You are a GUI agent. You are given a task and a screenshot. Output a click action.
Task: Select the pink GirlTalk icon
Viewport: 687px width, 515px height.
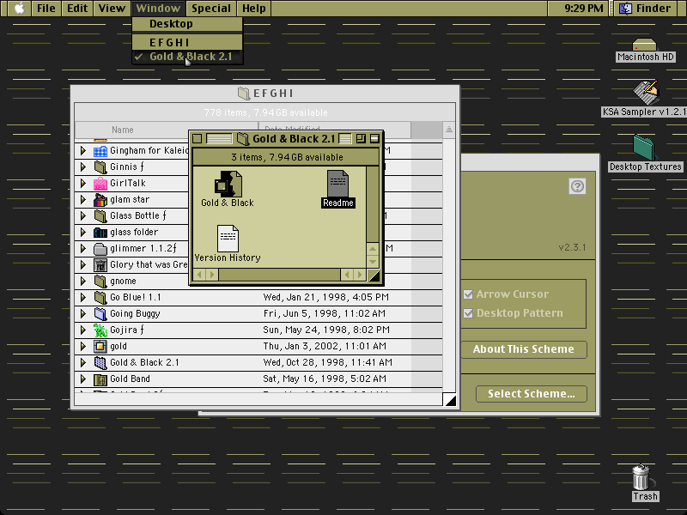100,183
